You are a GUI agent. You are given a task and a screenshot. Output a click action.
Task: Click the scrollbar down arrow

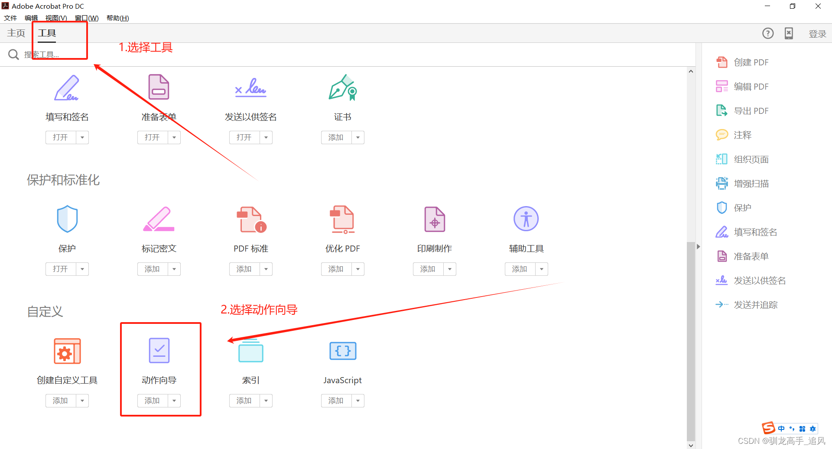click(691, 445)
